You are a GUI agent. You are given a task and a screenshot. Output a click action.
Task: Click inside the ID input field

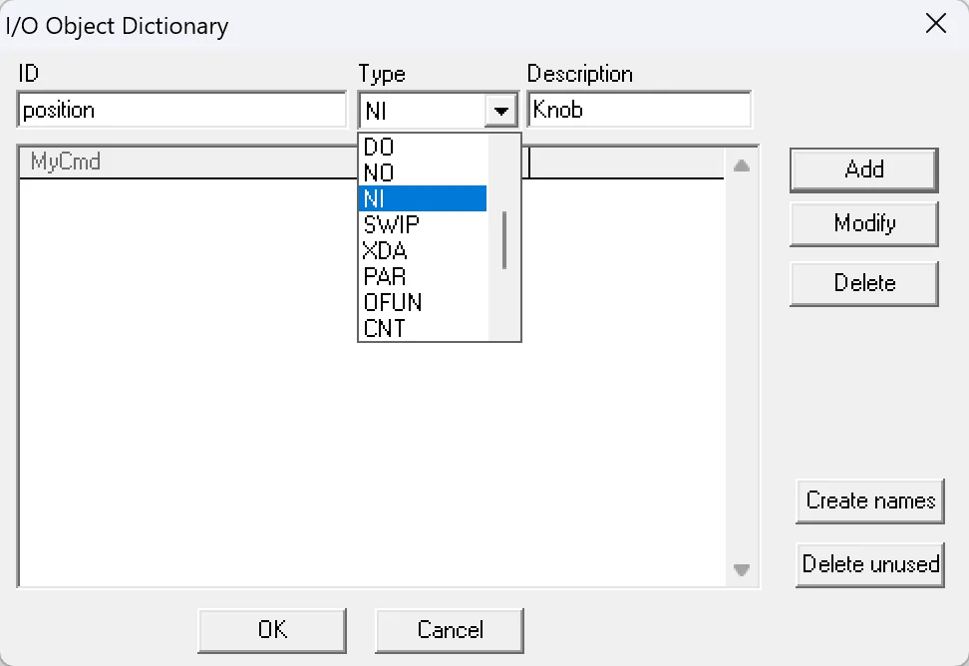179,110
